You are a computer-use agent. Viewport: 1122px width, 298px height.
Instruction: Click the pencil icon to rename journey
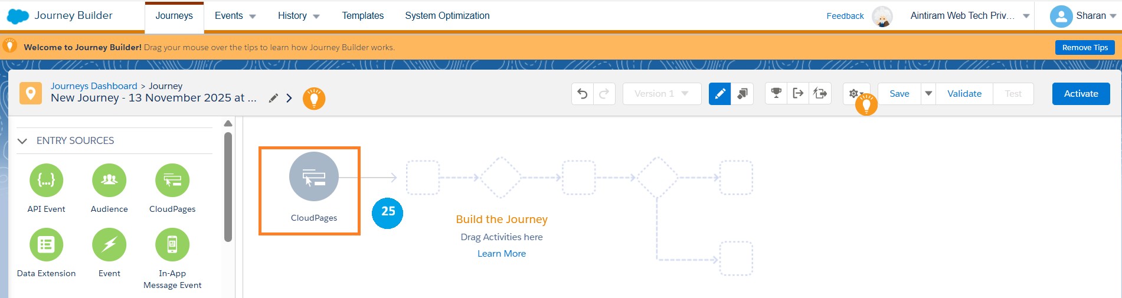click(273, 98)
